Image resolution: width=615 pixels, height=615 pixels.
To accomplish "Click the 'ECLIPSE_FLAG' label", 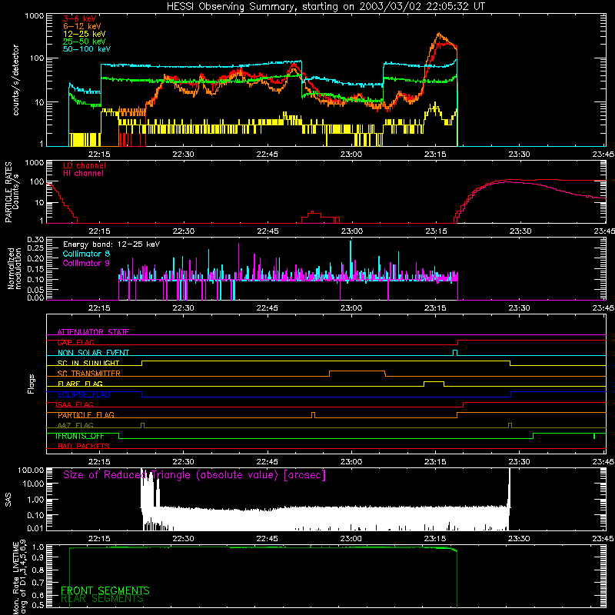I will pos(84,394).
